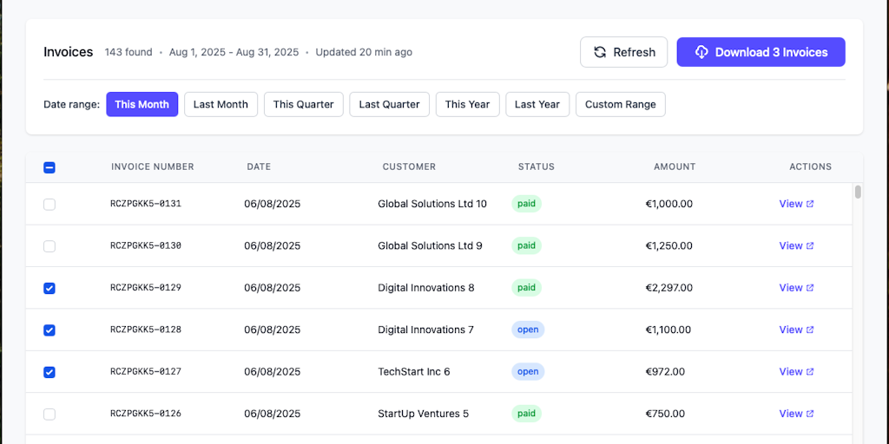The height and width of the screenshot is (444, 889).
Task: Click external link icon for invoice 0127
Action: [810, 372]
